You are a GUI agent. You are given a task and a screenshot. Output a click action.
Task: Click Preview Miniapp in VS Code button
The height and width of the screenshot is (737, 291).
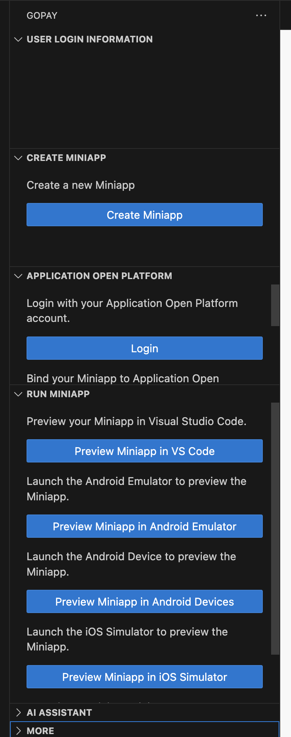click(x=145, y=451)
